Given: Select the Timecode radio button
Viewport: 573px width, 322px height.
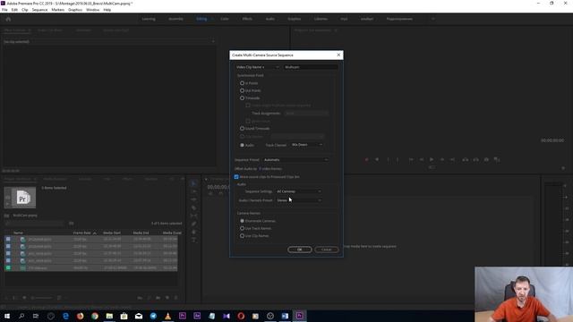Looking at the screenshot, I should (x=242, y=98).
